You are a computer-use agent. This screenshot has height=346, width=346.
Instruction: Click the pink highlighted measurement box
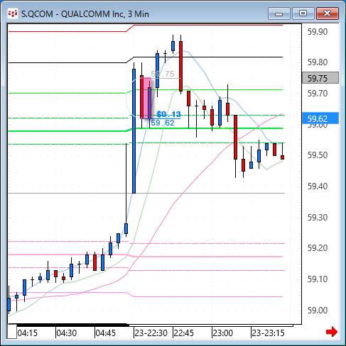(146, 98)
